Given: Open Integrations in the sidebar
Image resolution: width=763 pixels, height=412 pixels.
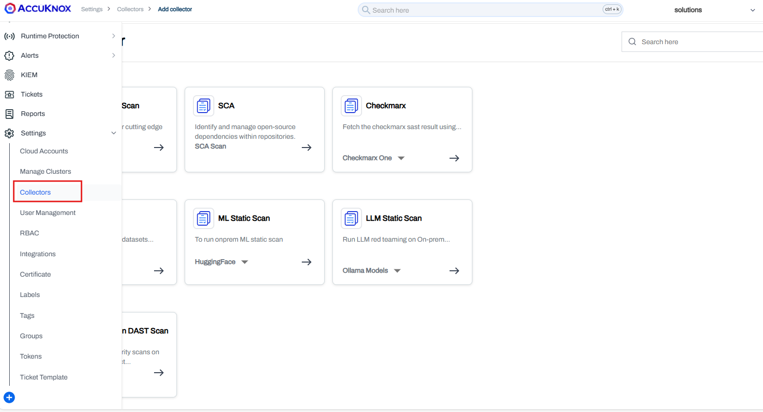Looking at the screenshot, I should [x=38, y=254].
